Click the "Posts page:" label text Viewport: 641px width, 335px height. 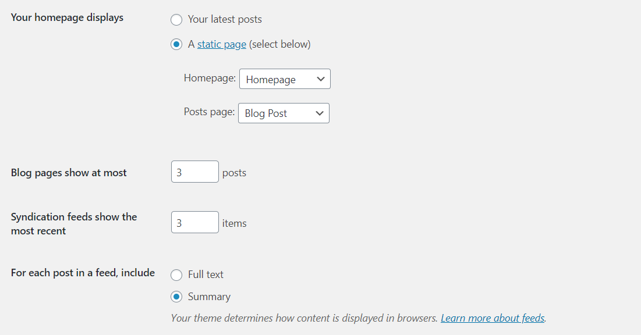pyautogui.click(x=208, y=112)
